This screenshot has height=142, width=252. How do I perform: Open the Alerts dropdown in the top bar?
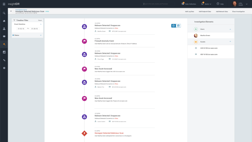207,4
